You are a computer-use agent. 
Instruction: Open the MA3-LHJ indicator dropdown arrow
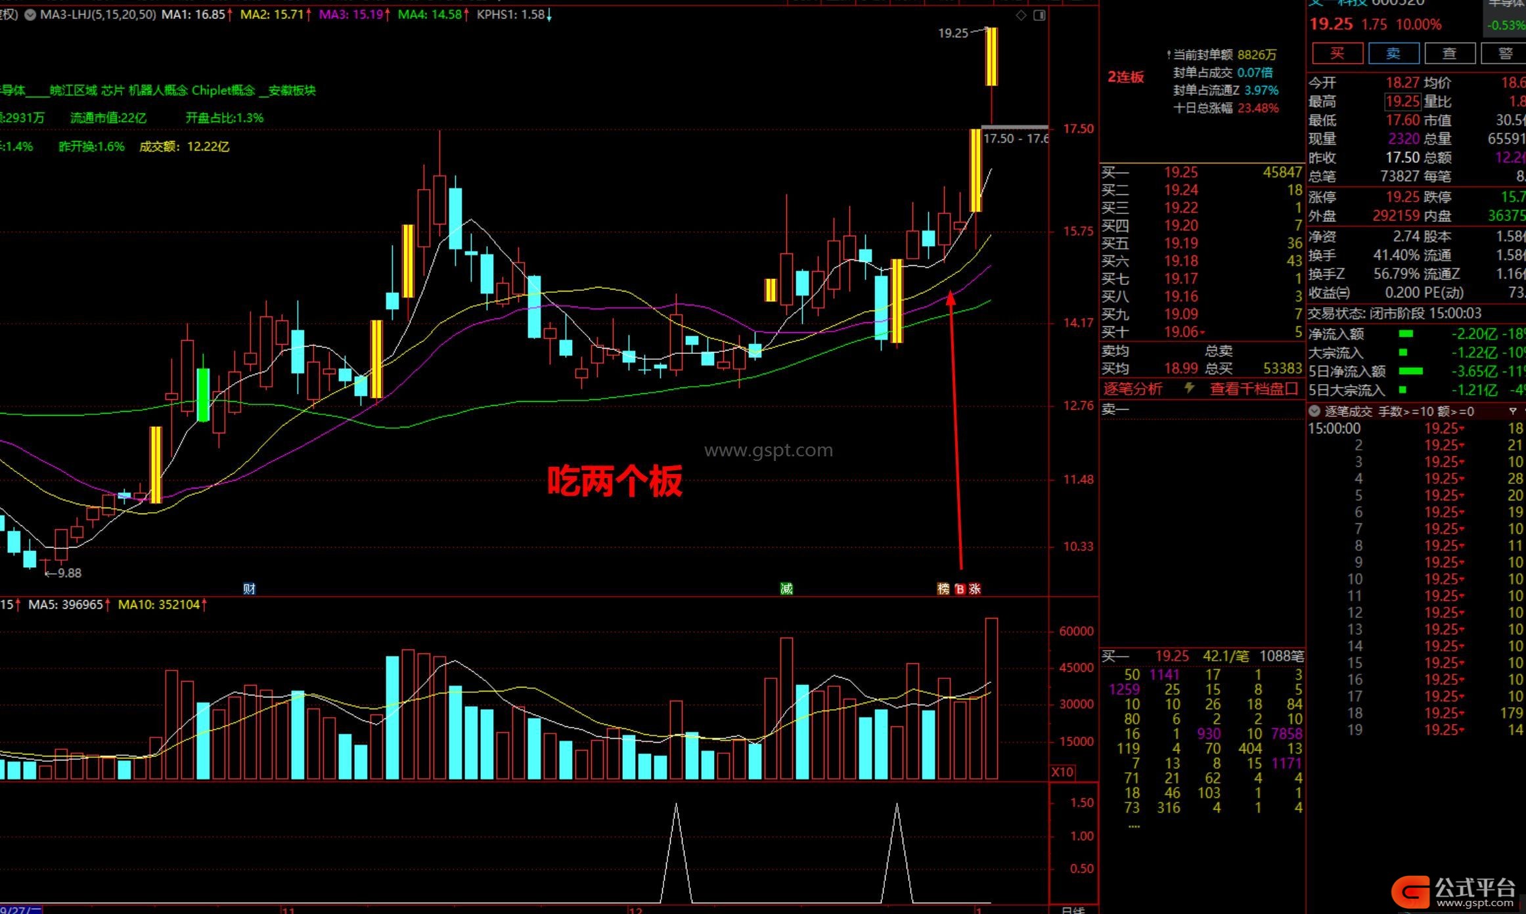click(30, 14)
